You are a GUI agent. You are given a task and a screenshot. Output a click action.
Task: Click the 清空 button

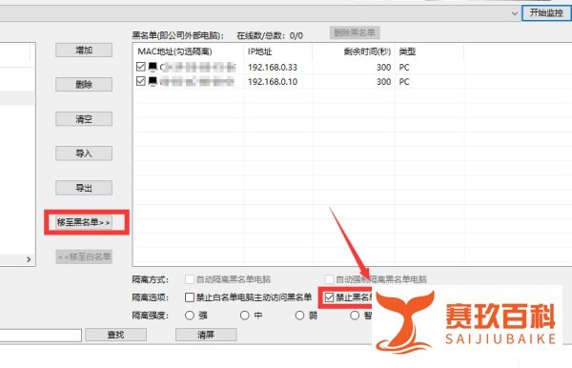84,119
